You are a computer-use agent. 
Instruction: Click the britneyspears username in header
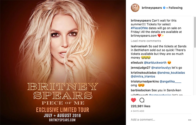152,8
